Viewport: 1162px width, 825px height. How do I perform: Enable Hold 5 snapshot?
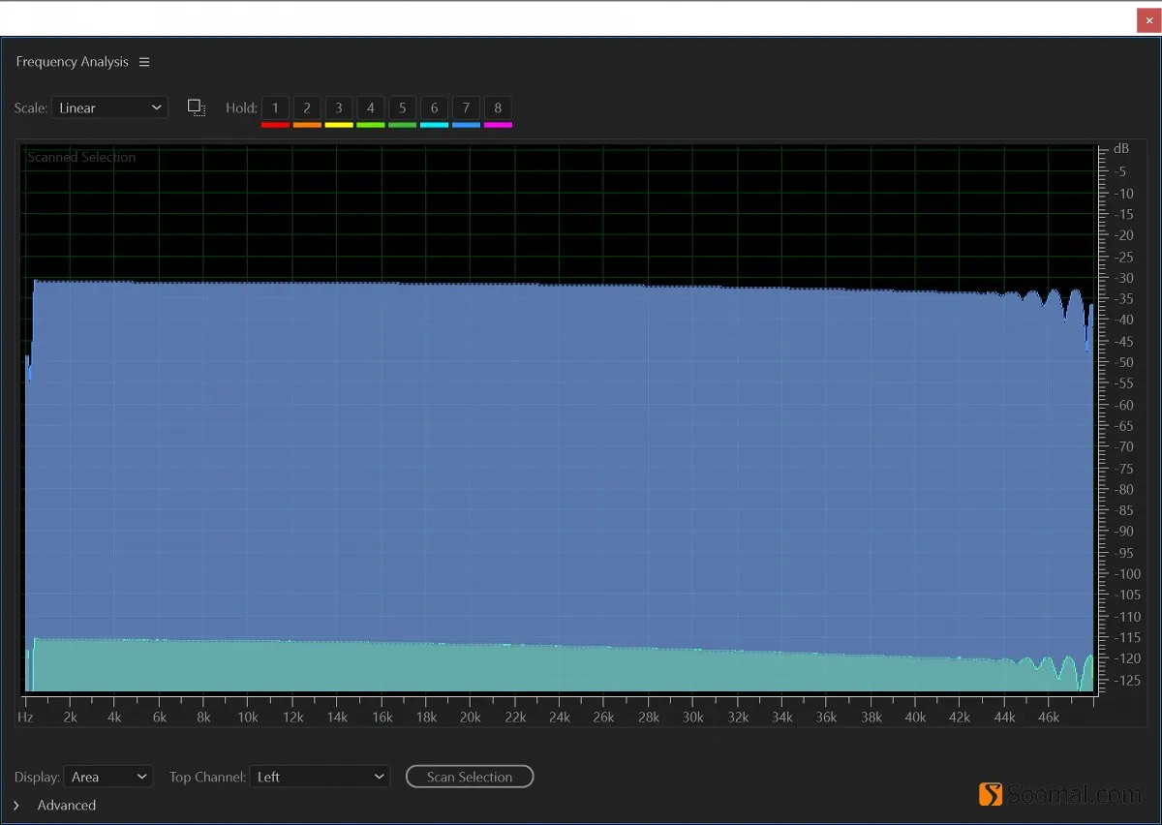click(402, 107)
